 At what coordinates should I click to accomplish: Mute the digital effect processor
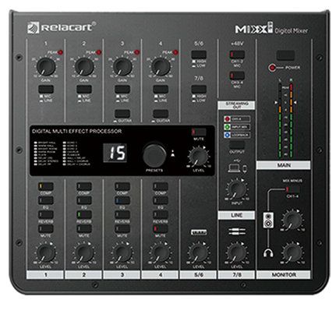(x=199, y=132)
